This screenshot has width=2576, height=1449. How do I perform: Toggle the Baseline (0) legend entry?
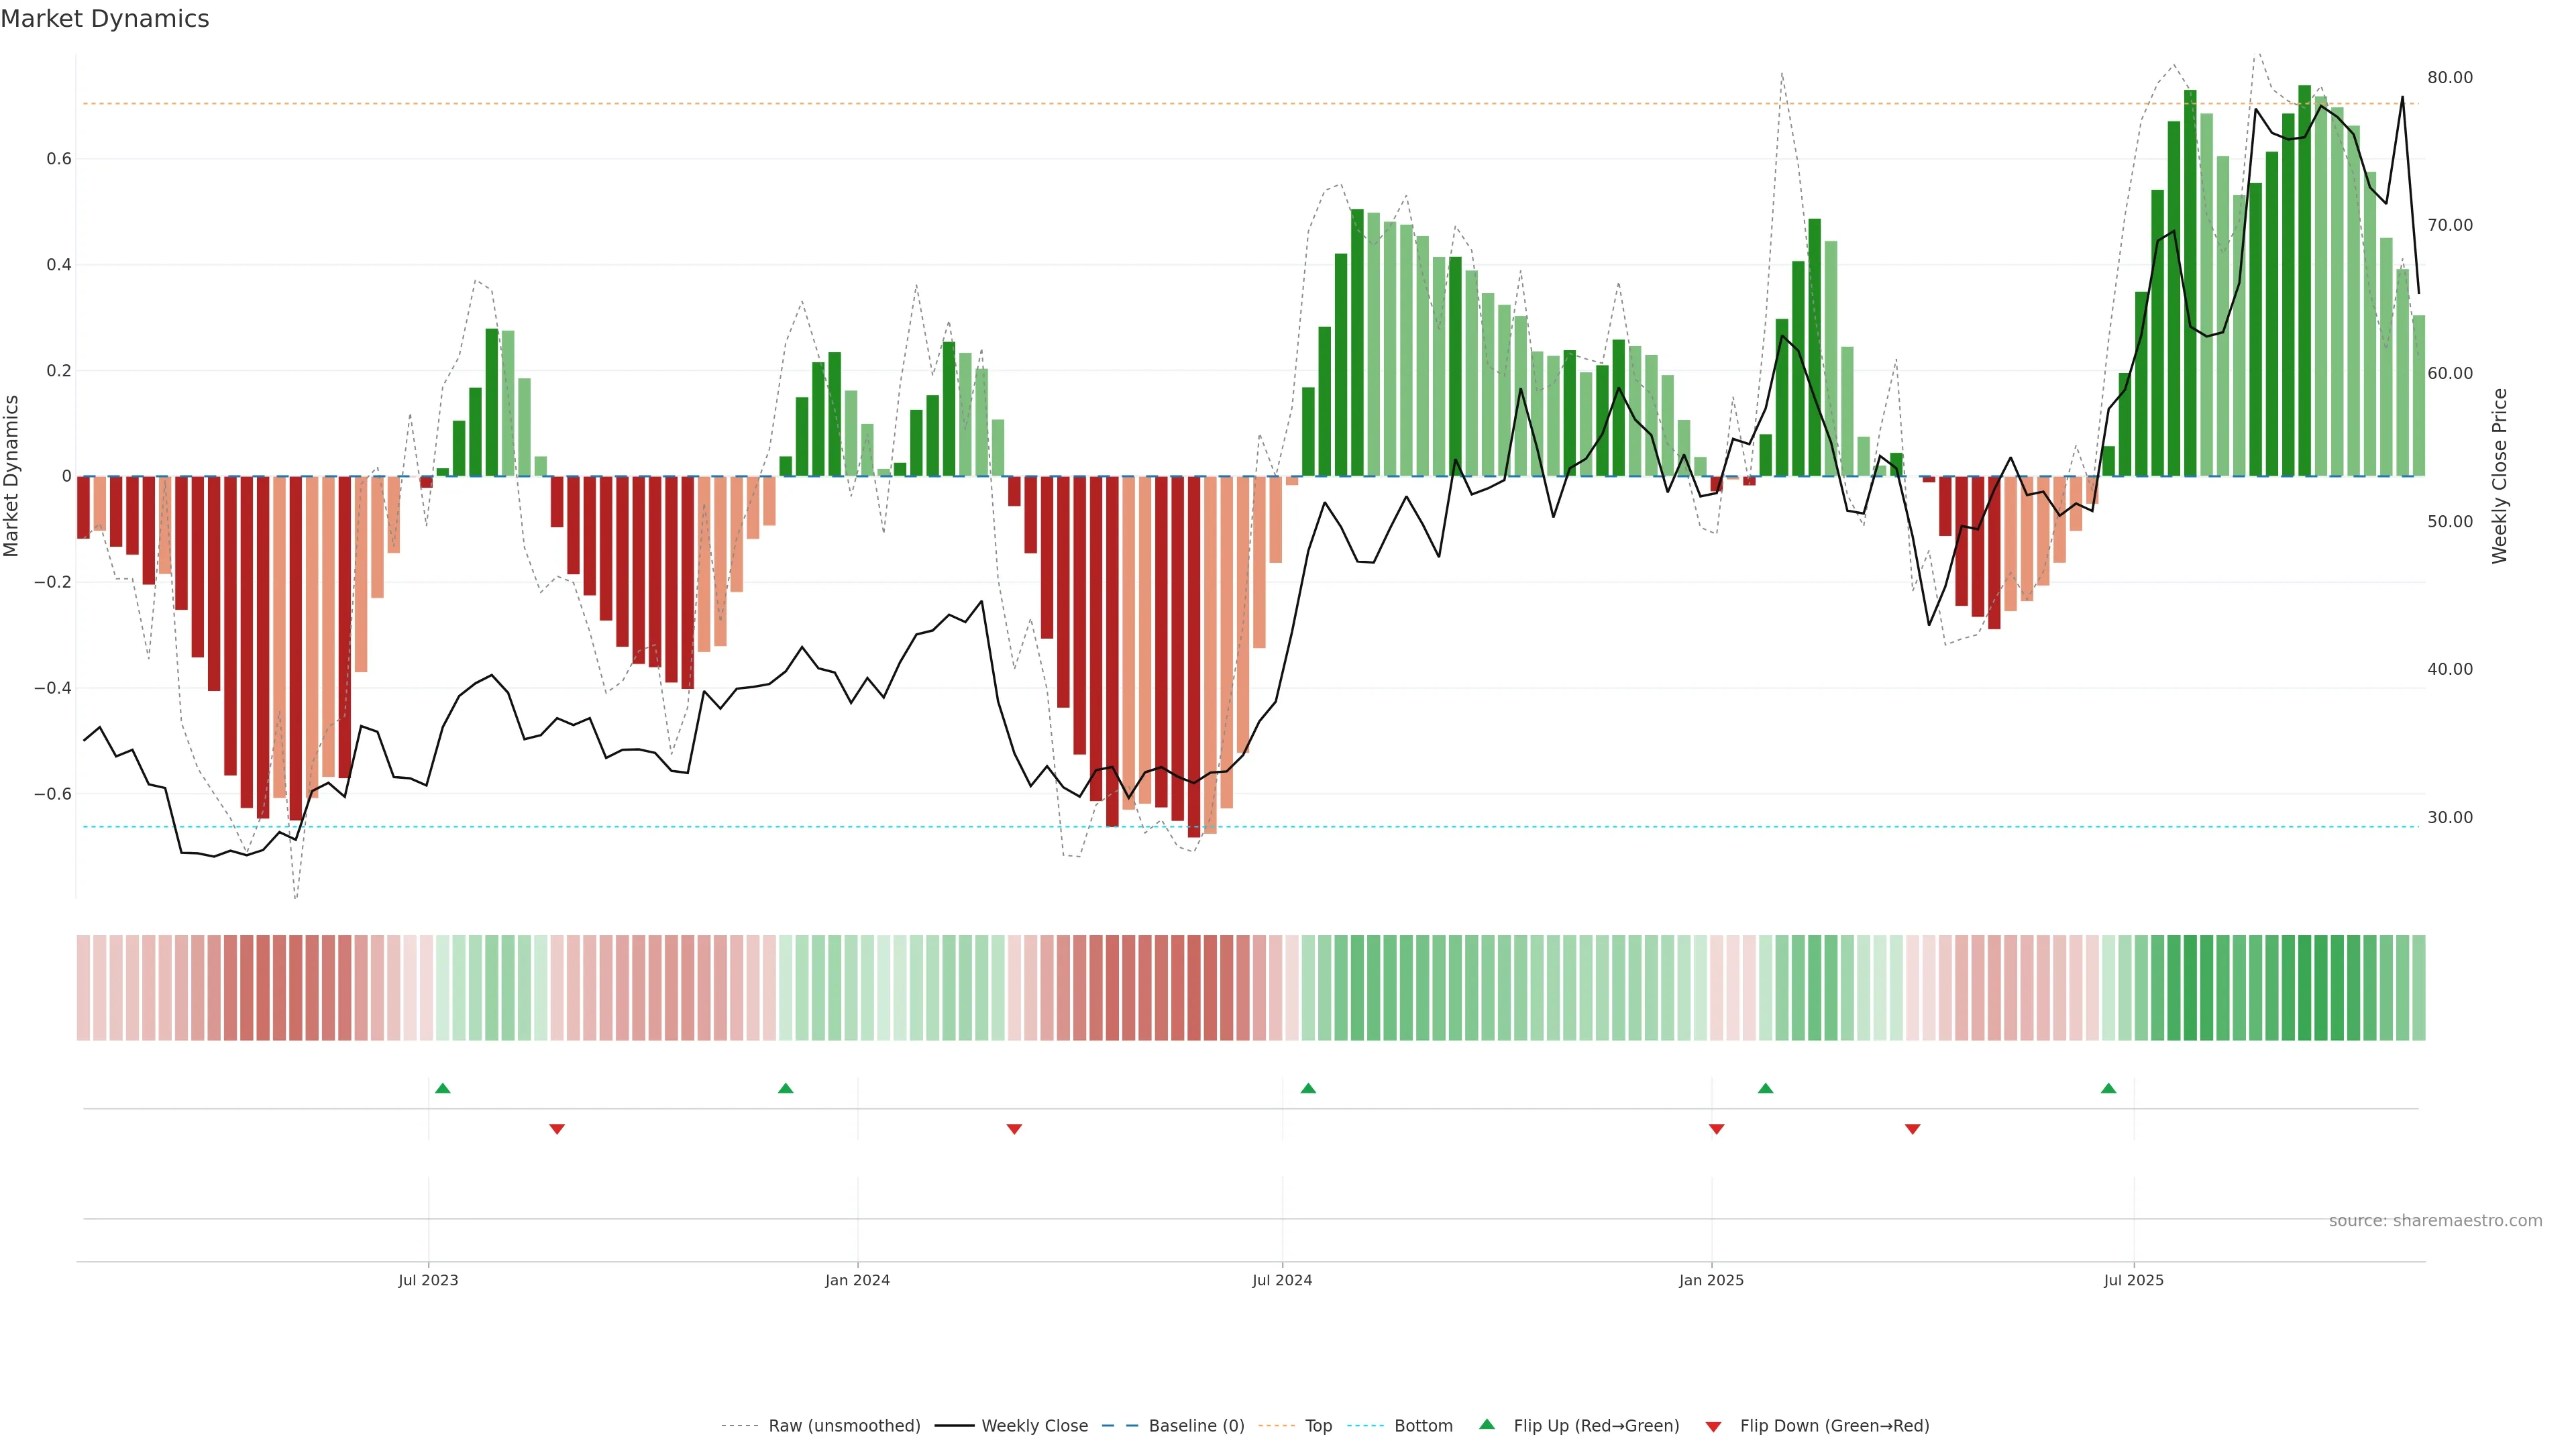(1196, 1426)
